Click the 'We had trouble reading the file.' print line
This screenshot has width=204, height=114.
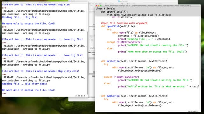tap(153, 45)
